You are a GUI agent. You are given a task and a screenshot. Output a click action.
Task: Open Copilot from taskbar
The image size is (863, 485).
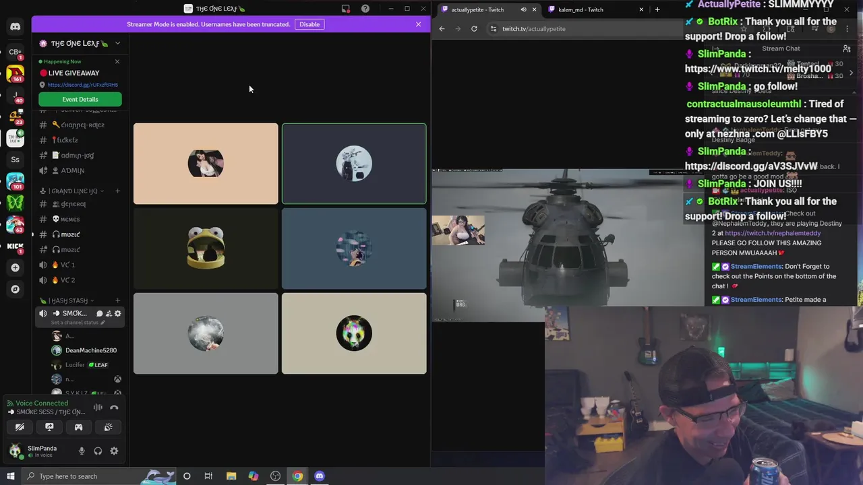tap(254, 476)
